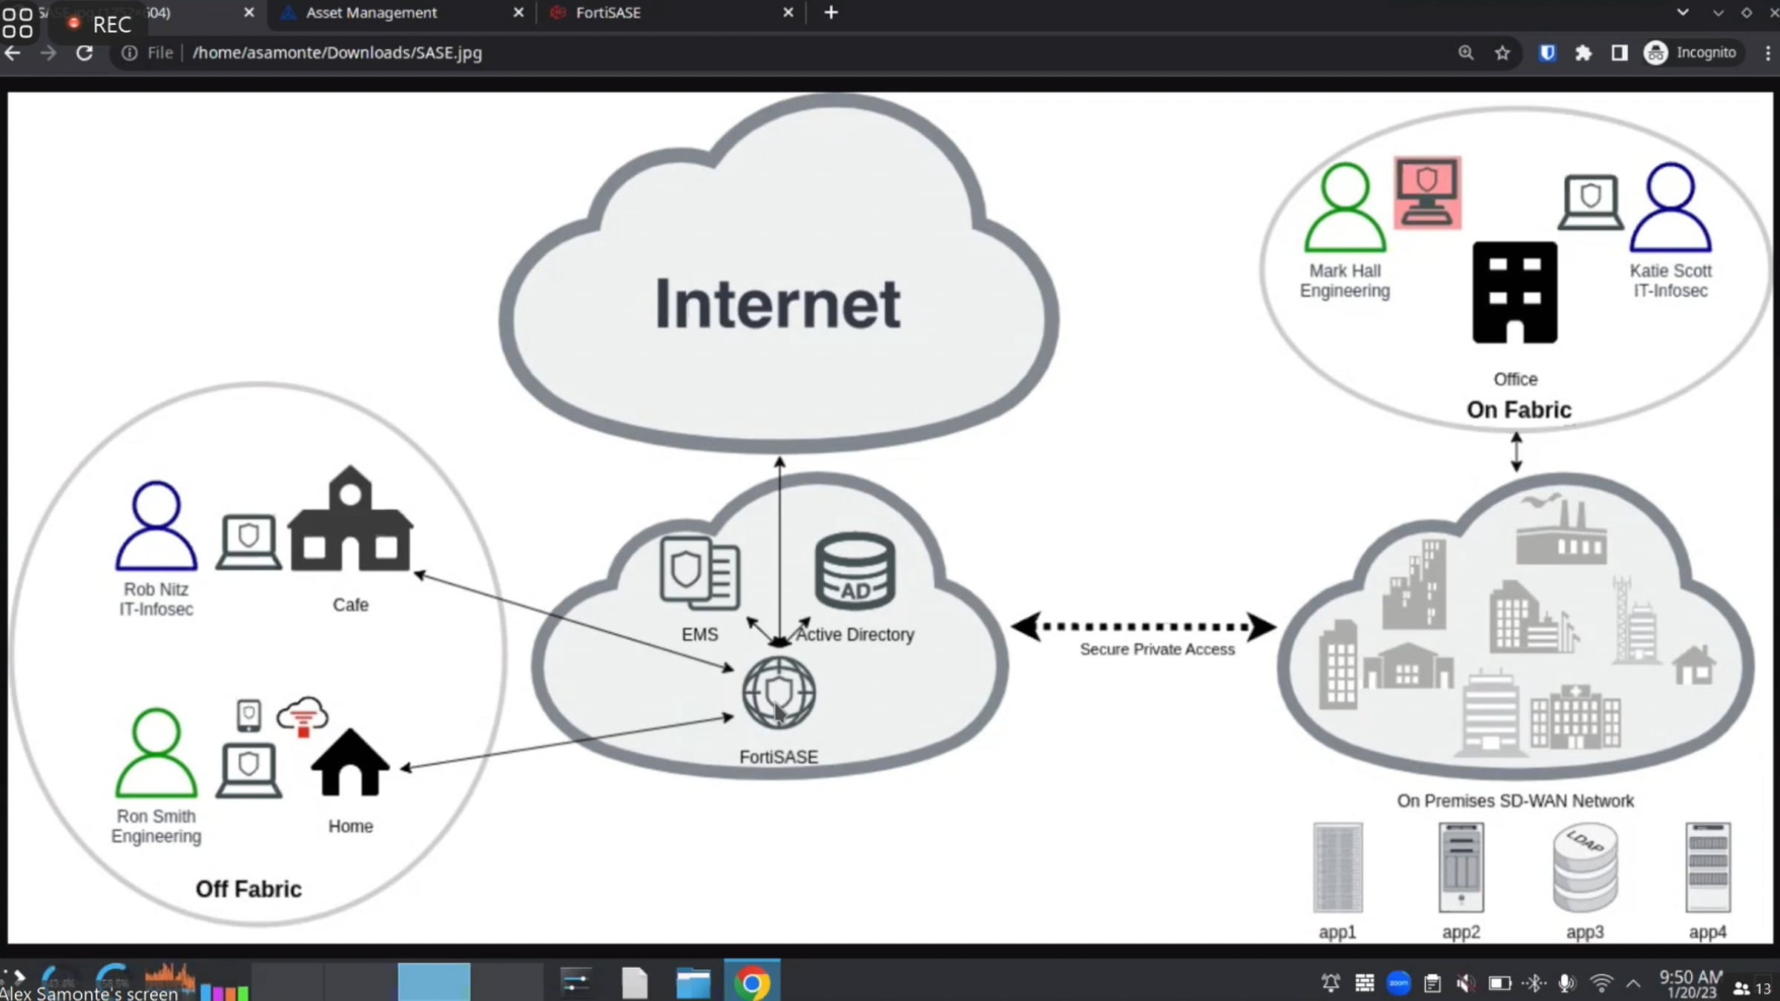Open a new browser tab
The height and width of the screenshot is (1001, 1780).
tap(831, 13)
